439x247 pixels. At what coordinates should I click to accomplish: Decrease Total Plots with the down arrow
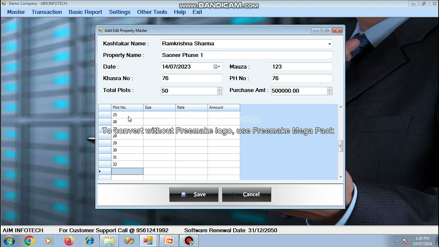click(219, 93)
